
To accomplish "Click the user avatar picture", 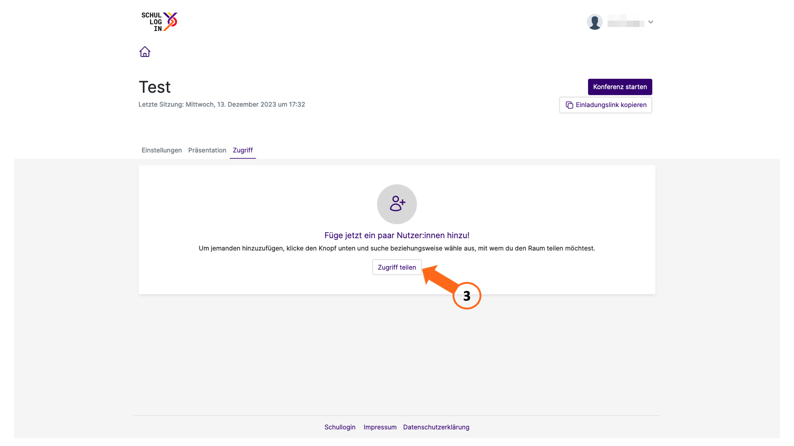I will point(595,22).
